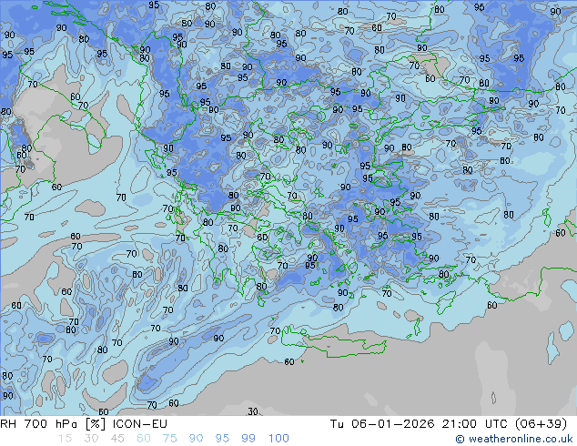Viewport: 577px width, 446px height.
Task: Click legend value 15 in the color scale
Action: tap(65, 439)
